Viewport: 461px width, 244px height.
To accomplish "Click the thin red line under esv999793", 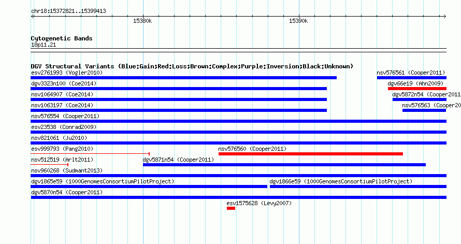I will pos(90,154).
